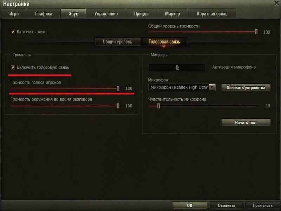Screen dimensions: 281x211
Task: Open the Прицел tab
Action: (141, 14)
